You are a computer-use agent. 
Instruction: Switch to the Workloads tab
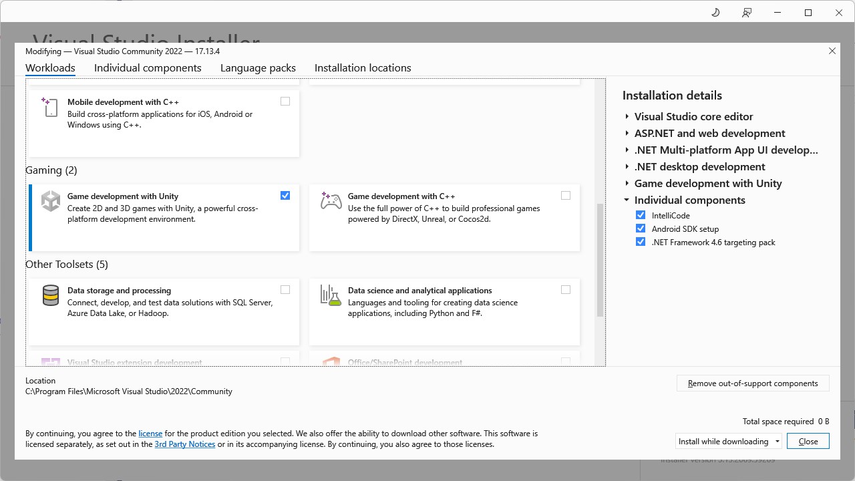click(x=50, y=68)
